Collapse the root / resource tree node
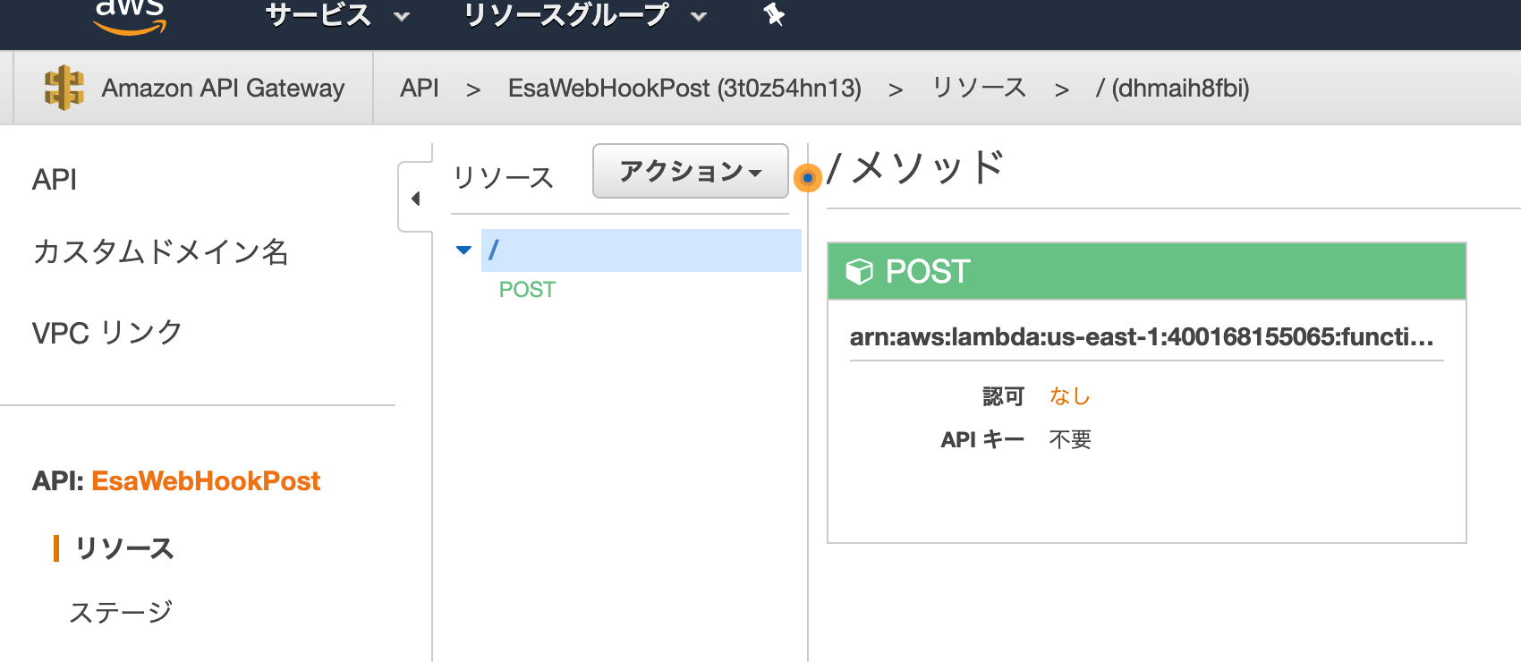 click(x=463, y=250)
